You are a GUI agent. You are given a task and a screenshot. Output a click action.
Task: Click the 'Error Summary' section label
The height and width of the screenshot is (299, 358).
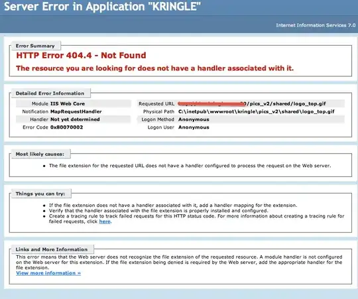pyautogui.click(x=35, y=46)
